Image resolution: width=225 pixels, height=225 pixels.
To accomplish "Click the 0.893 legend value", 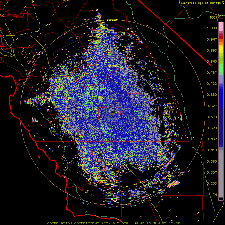I will (x=212, y=50).
